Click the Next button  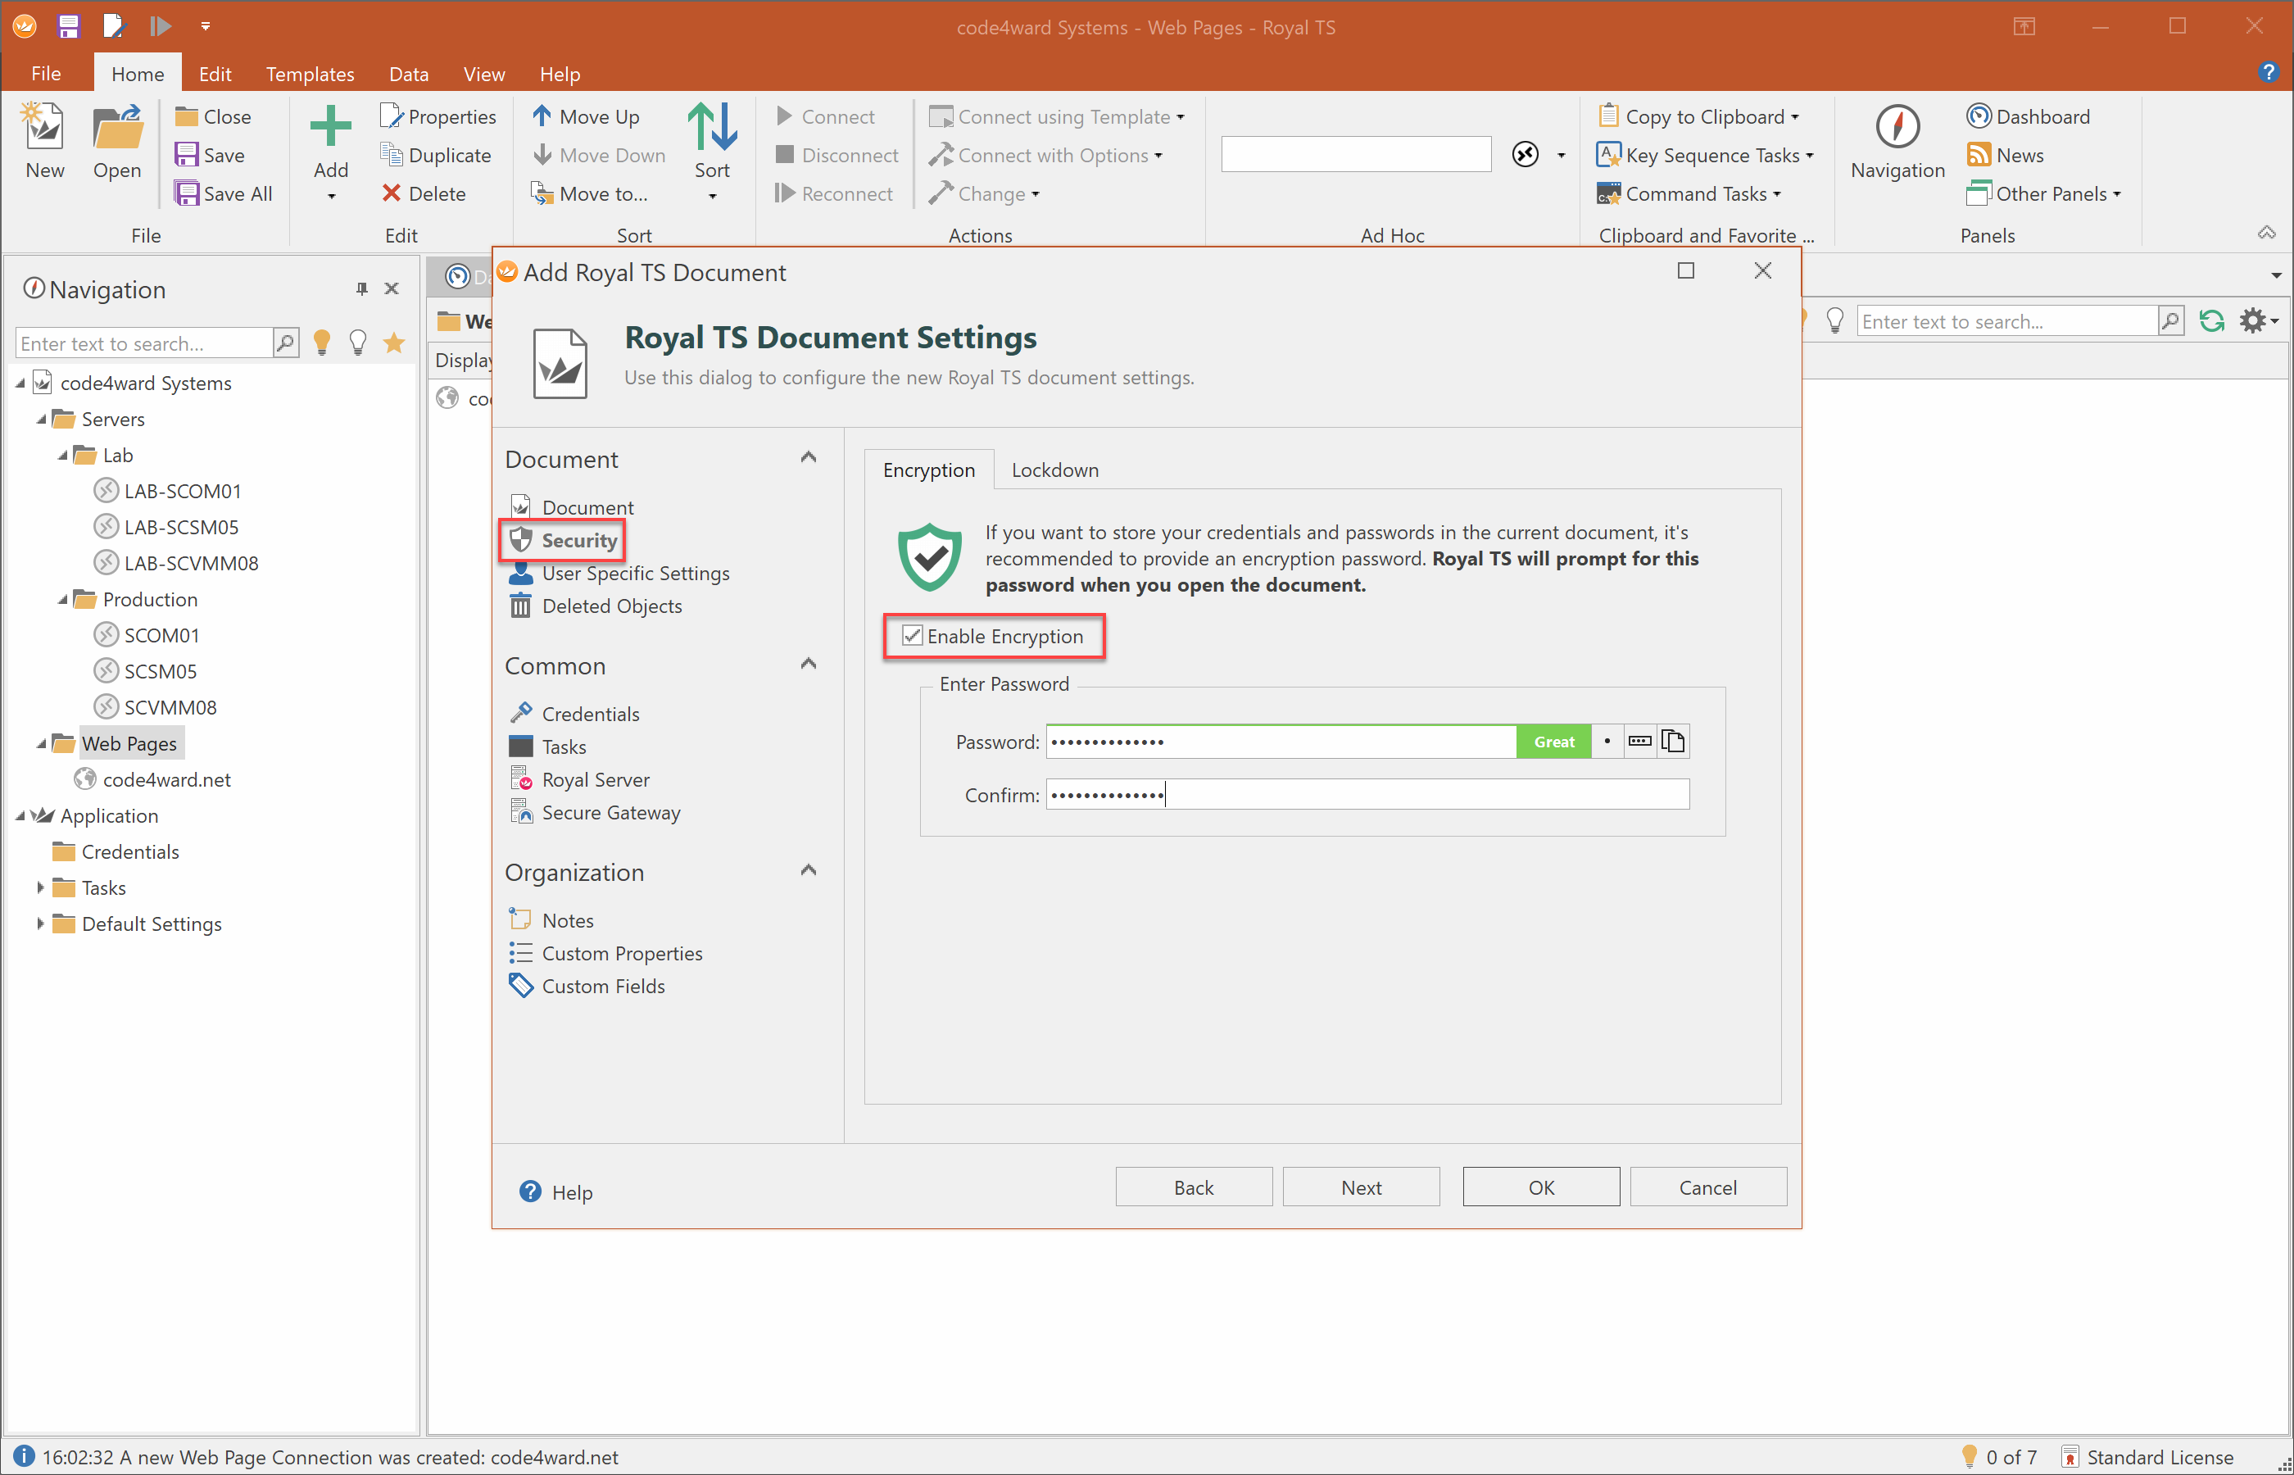pyautogui.click(x=1361, y=1187)
